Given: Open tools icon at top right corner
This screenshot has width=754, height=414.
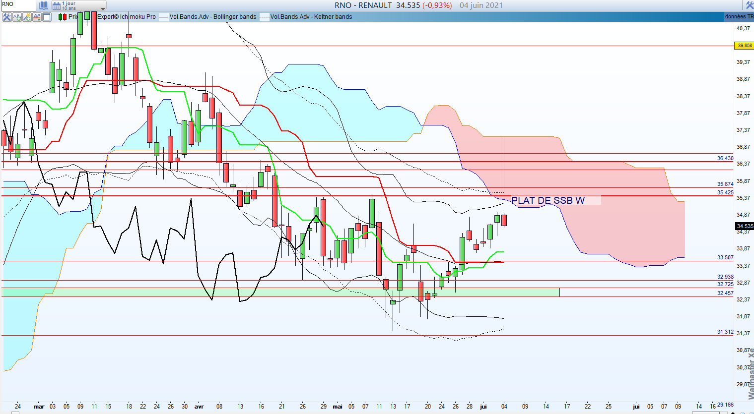Looking at the screenshot, I should [750, 5].
